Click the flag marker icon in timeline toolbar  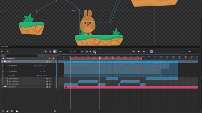(8, 51)
